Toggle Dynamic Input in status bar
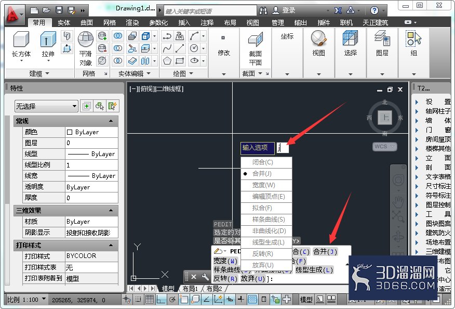The width and height of the screenshot is (455, 309). coord(229,299)
